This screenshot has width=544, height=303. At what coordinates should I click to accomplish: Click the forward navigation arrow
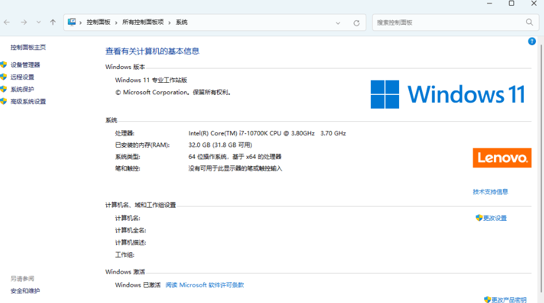pos(24,22)
